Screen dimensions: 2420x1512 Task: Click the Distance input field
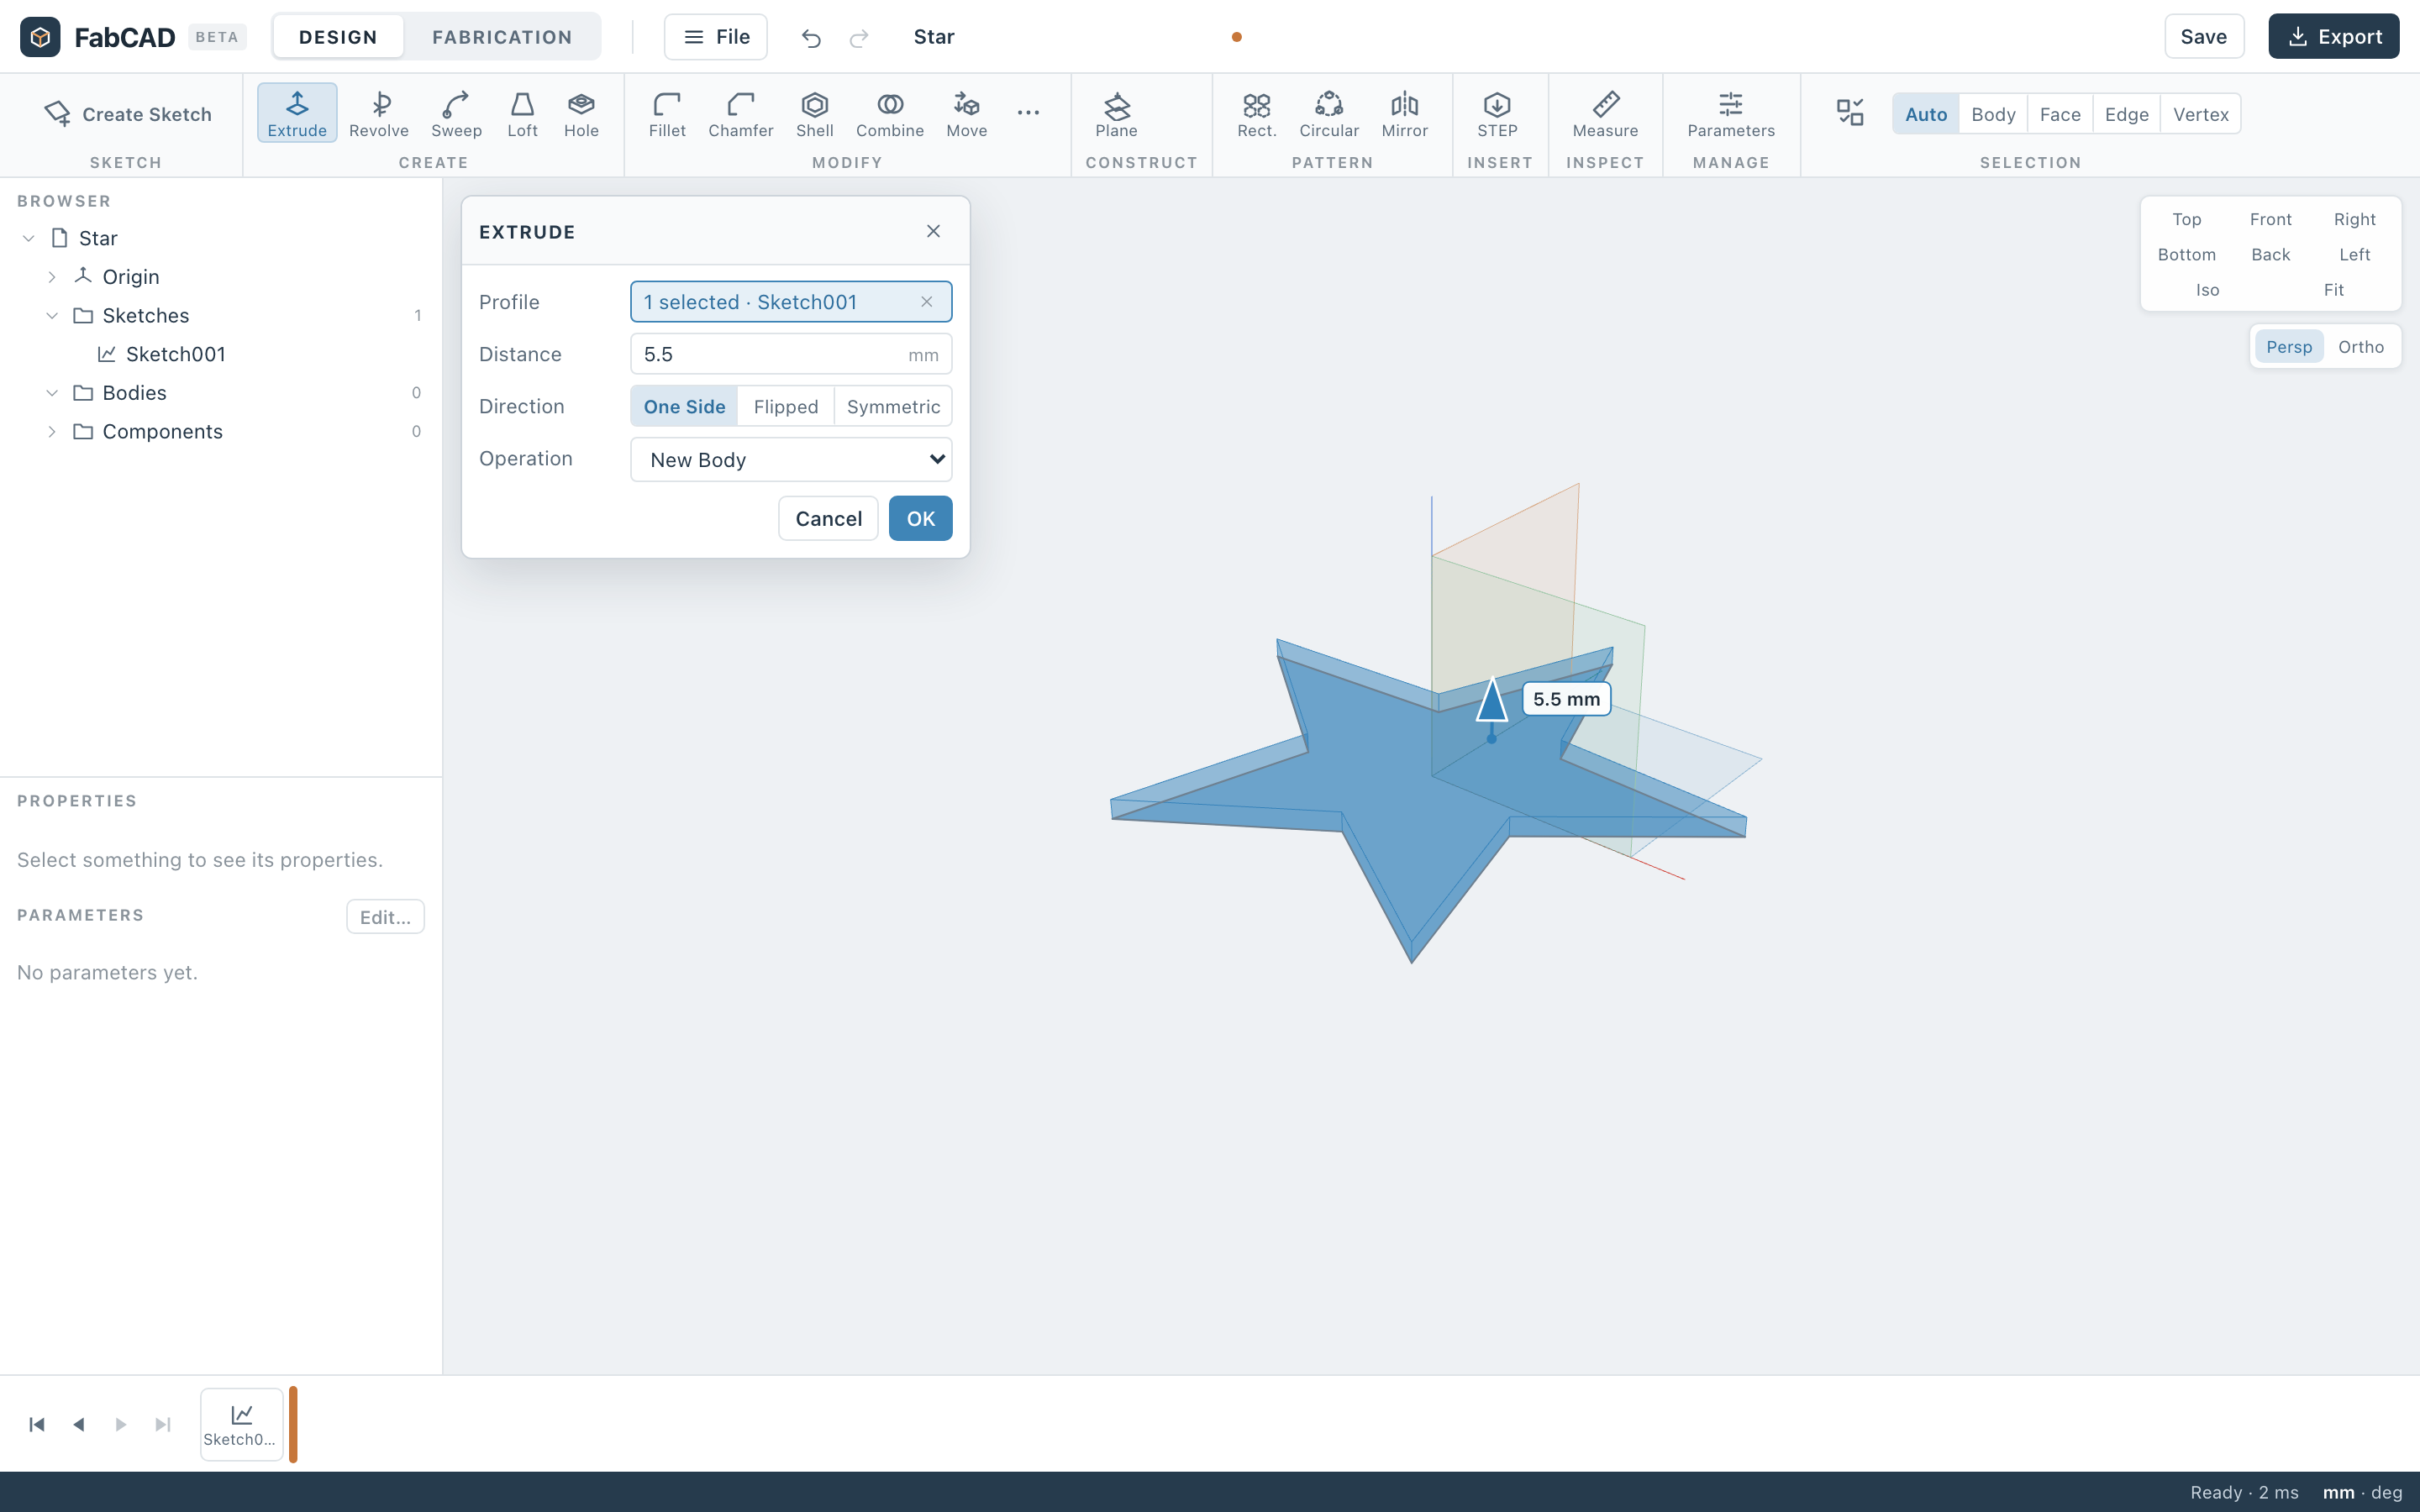(x=791, y=354)
